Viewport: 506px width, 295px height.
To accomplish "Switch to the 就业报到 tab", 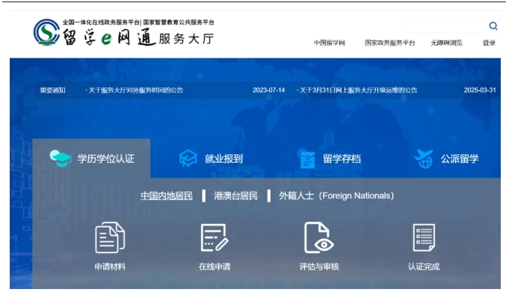I will [211, 158].
